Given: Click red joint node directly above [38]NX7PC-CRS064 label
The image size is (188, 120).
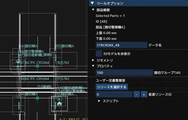Looking at the screenshot, I should (19, 74).
